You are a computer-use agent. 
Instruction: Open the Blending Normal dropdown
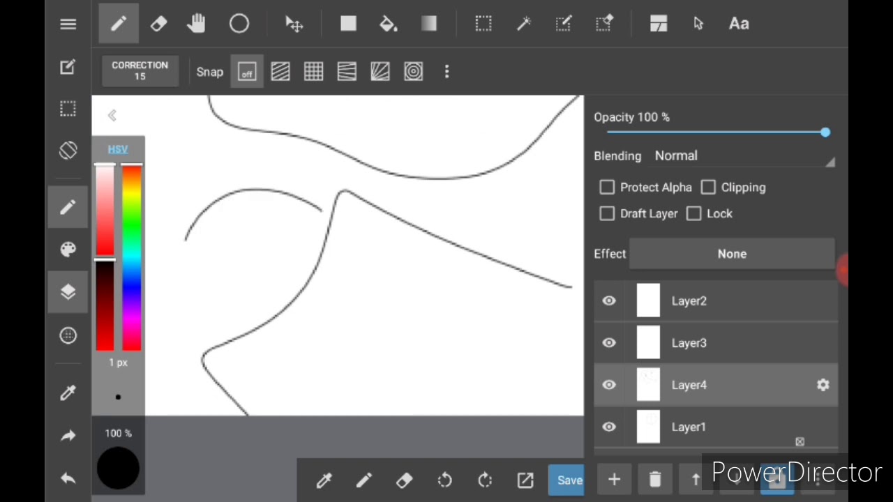(x=744, y=156)
